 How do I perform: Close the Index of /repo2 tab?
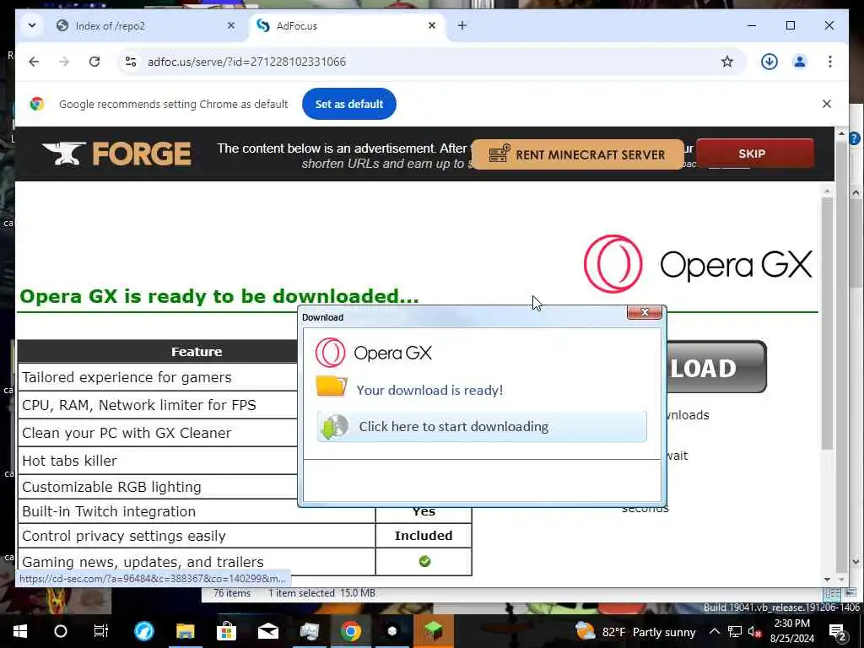[x=231, y=26]
